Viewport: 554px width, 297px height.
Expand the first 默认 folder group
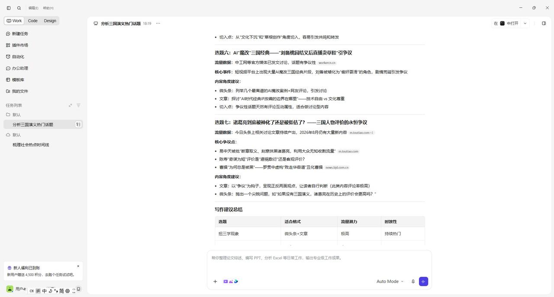coord(13,115)
